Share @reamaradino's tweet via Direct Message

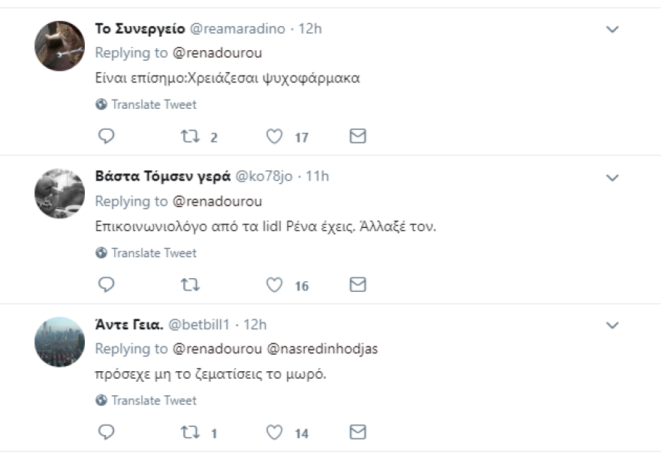click(358, 136)
